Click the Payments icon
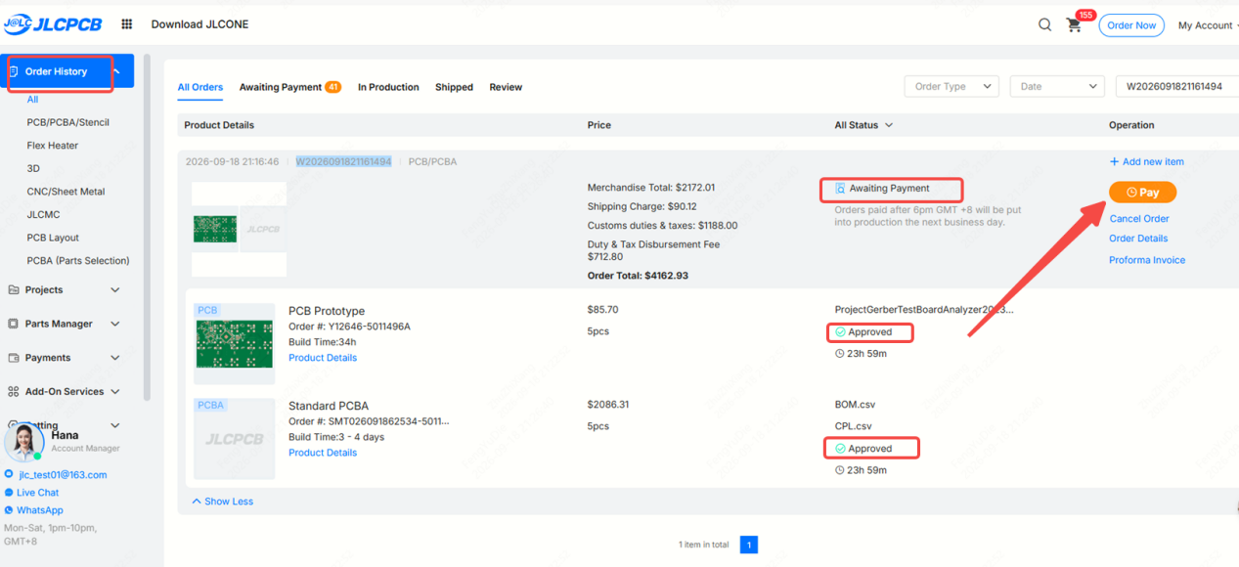 pyautogui.click(x=14, y=358)
